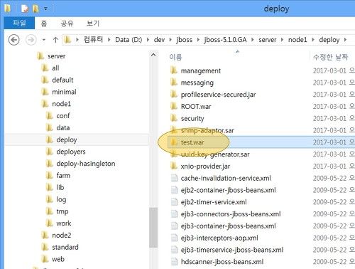Go up one folder level
Image resolution: width=355 pixels, height=269 pixels.
(55, 40)
